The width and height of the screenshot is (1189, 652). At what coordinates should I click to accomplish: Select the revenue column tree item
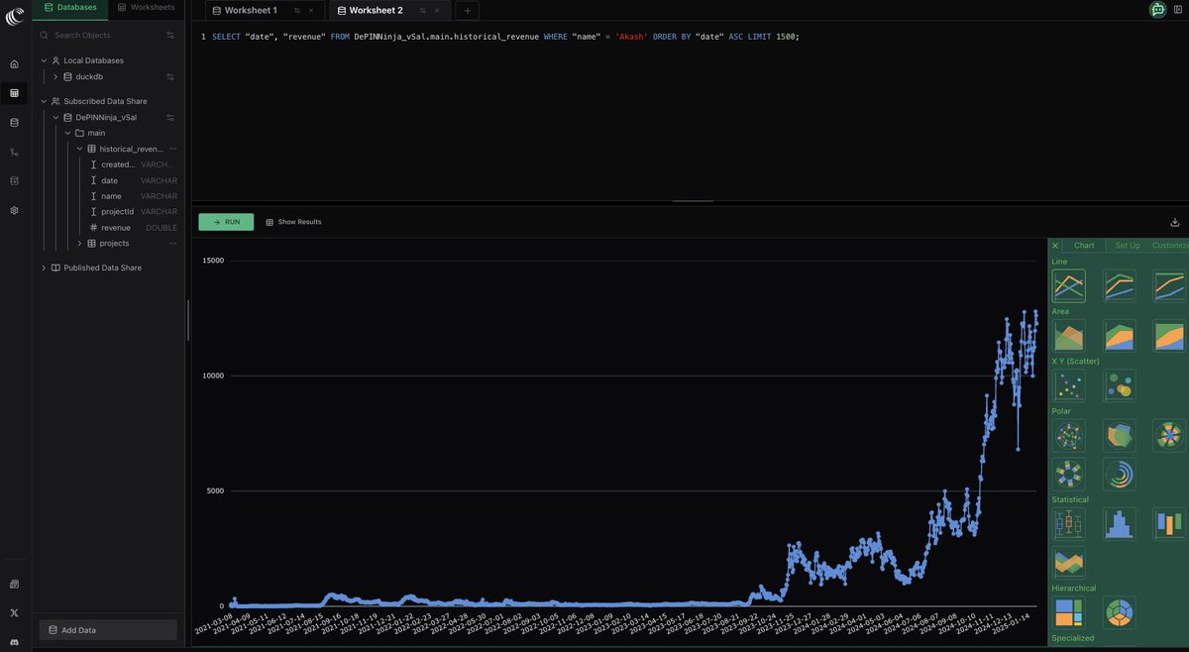click(114, 227)
